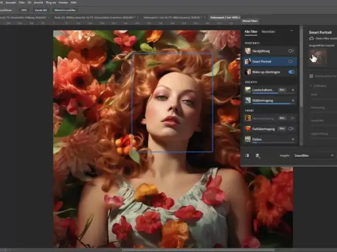Toggle the Harmonisierung filter switch
The width and height of the screenshot is (337, 252).
(292, 118)
